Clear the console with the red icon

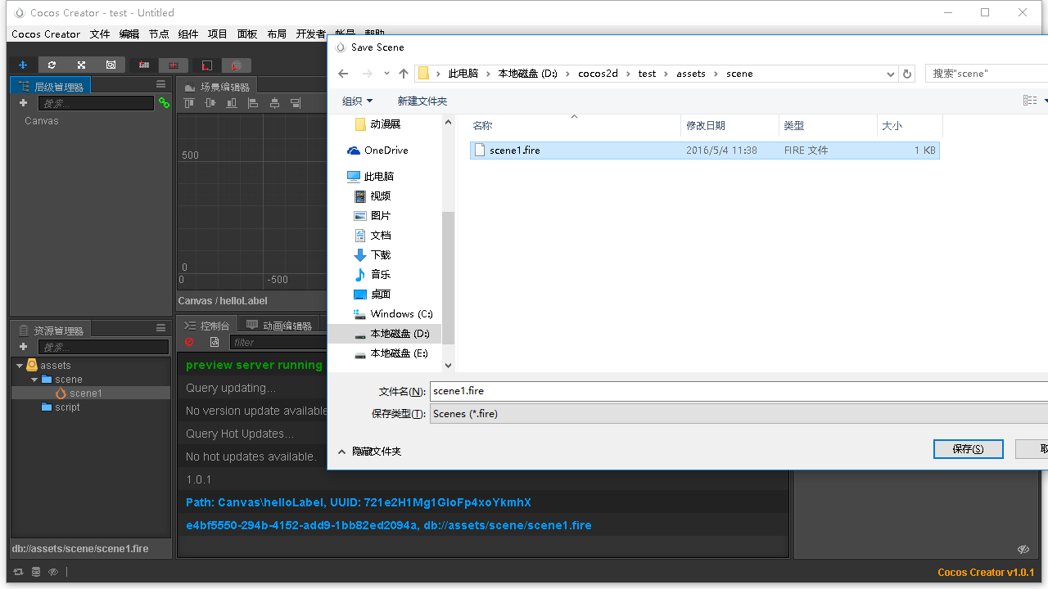190,342
